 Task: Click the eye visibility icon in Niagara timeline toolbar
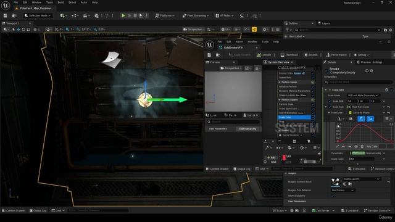pyautogui.click(x=279, y=148)
